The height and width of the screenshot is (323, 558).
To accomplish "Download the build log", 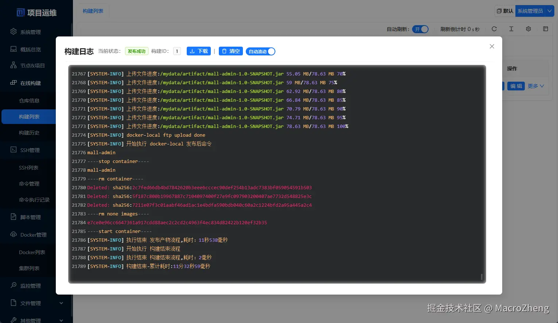I will pos(199,51).
